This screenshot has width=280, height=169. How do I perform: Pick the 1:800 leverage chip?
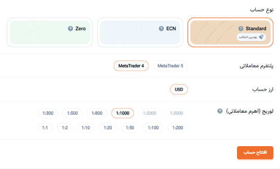97,113
